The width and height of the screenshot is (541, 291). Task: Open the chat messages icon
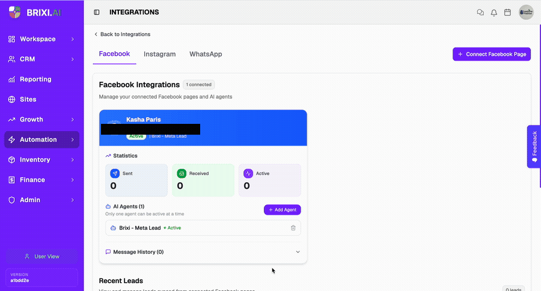tap(480, 13)
